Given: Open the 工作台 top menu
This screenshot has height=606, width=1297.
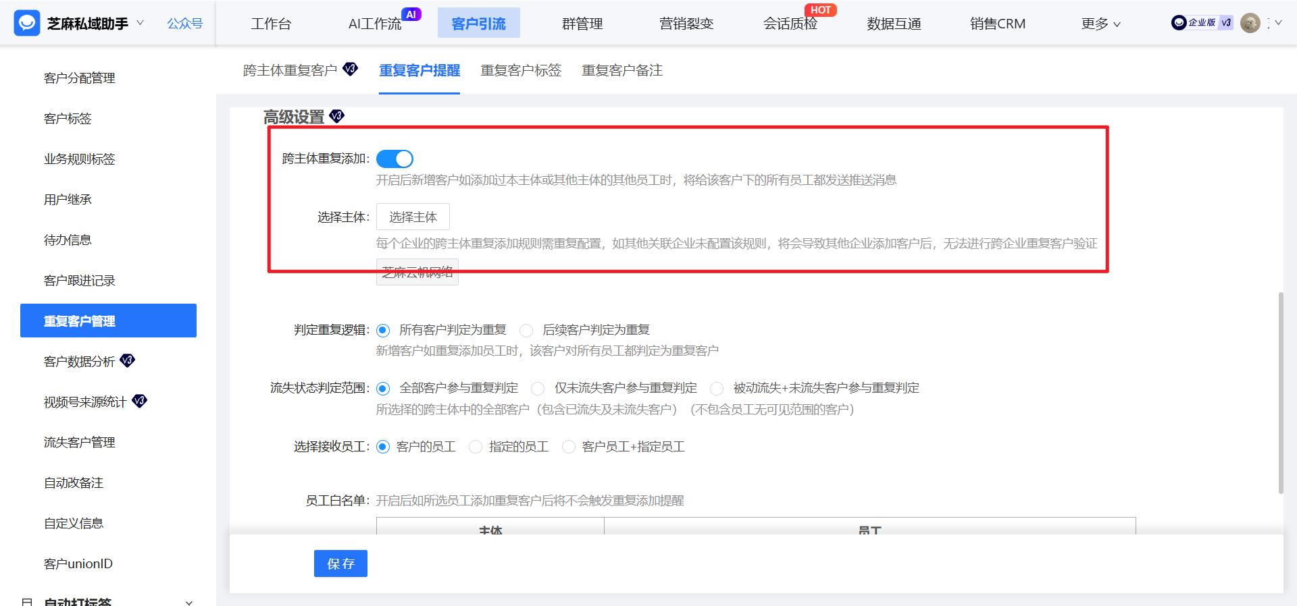Looking at the screenshot, I should pyautogui.click(x=271, y=24).
